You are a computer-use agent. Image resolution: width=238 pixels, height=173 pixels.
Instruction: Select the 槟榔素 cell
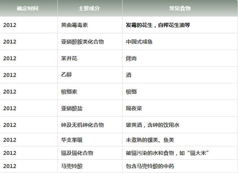(90, 91)
